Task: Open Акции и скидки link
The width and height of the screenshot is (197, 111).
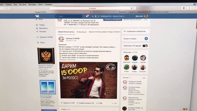Action: point(130,39)
